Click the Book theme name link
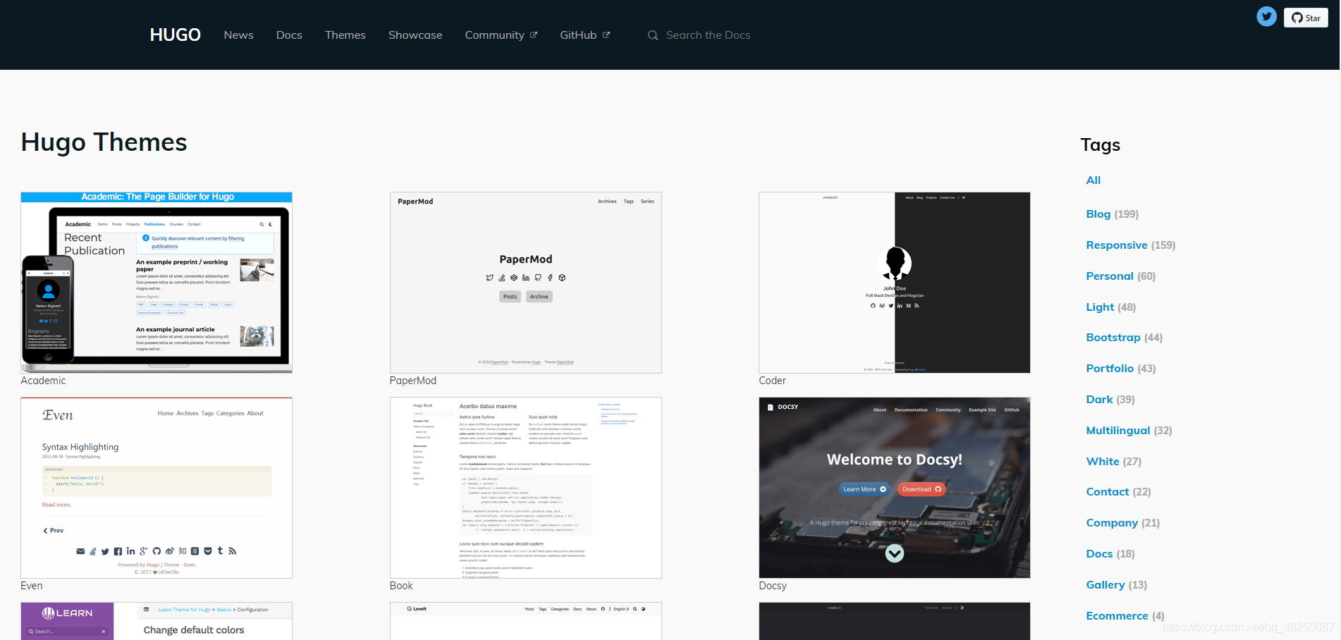Screen dimensions: 1341x640 [401, 586]
